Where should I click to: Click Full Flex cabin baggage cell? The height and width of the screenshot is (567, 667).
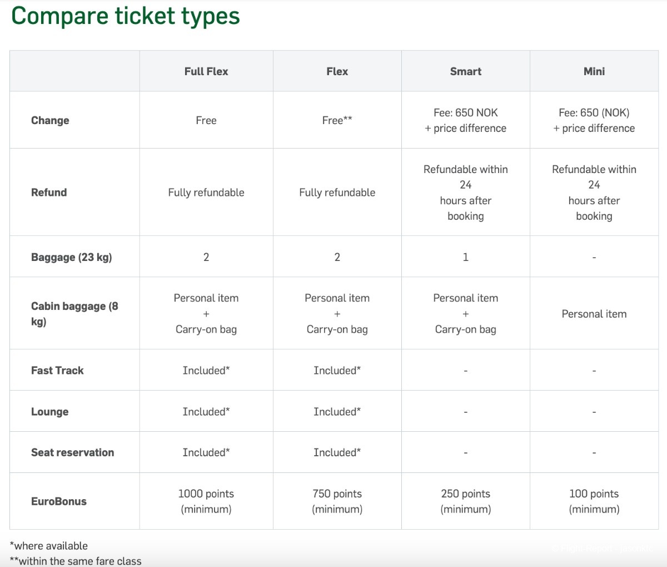[x=206, y=314]
